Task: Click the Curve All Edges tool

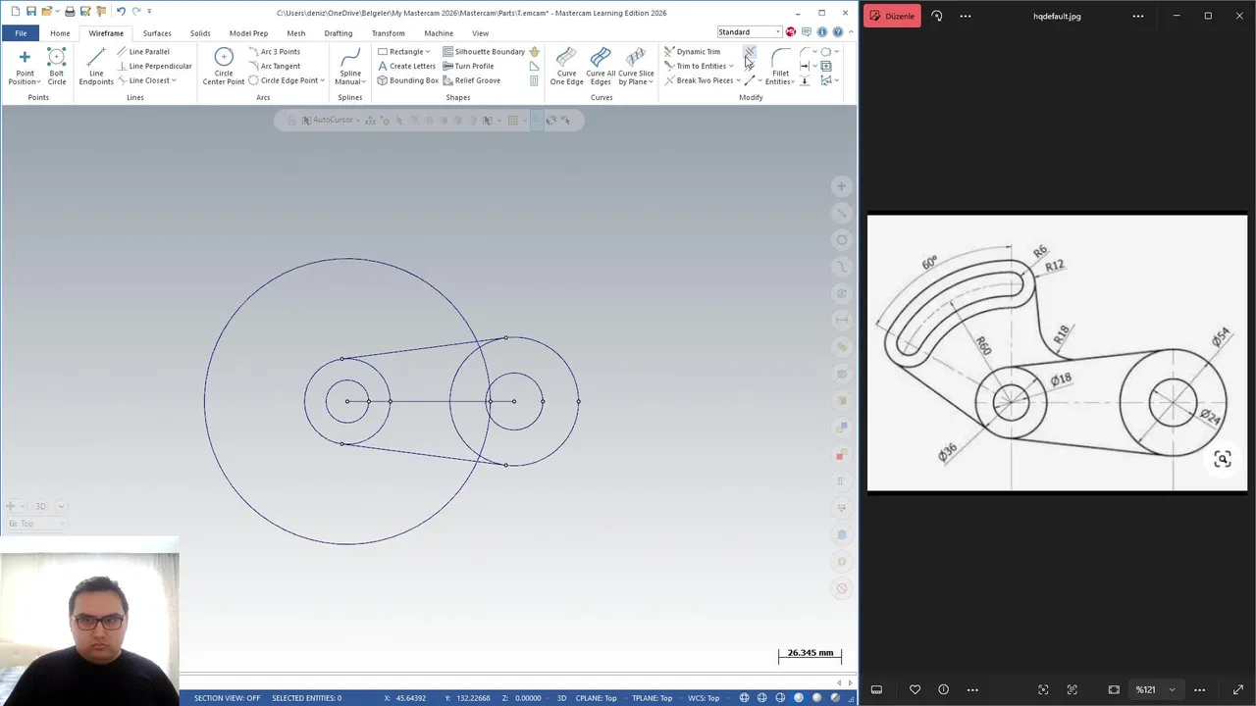Action: [601, 66]
